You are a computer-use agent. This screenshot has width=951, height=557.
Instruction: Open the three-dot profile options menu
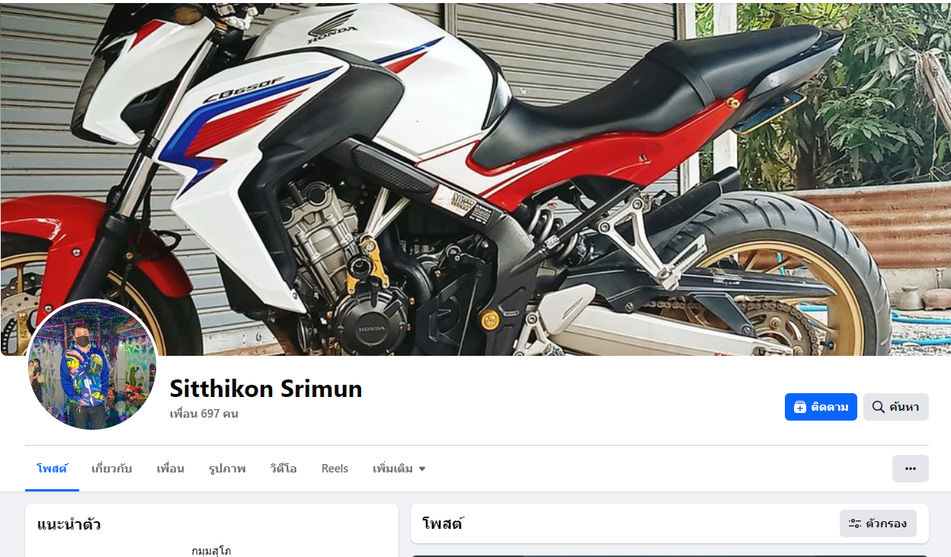click(910, 469)
